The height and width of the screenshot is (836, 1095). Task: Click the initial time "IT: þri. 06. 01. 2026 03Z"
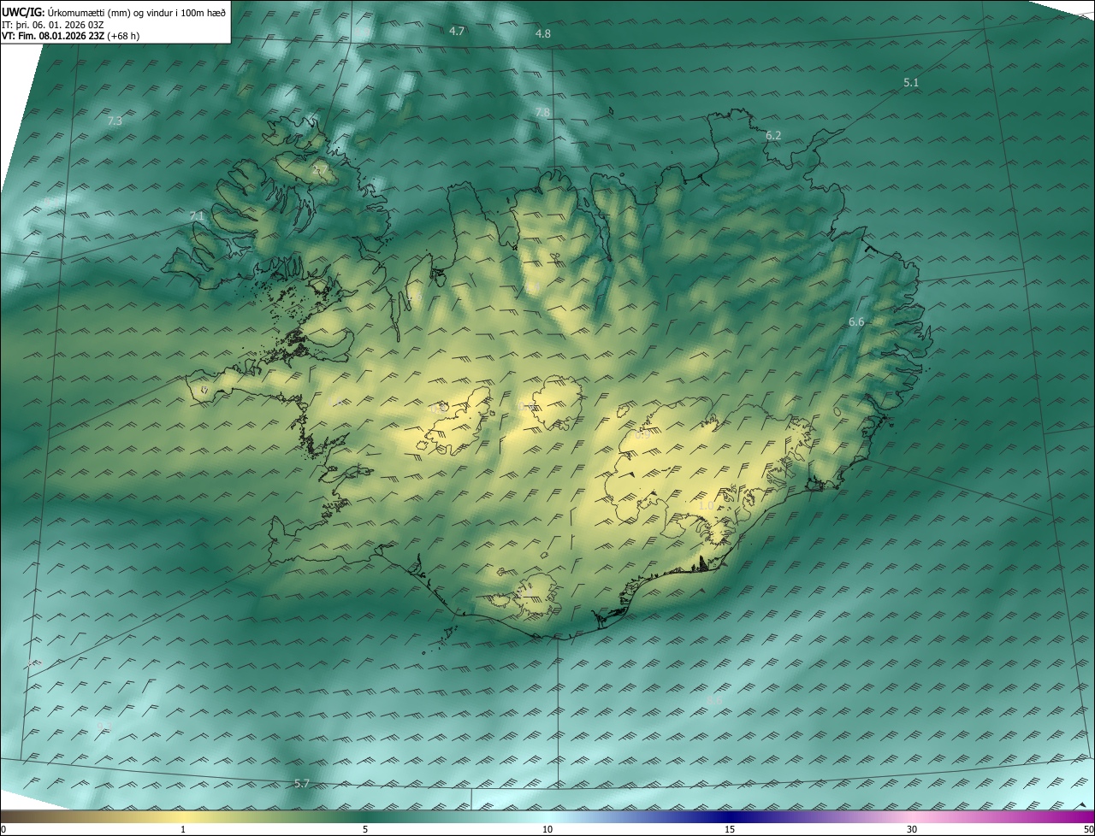click(x=53, y=25)
